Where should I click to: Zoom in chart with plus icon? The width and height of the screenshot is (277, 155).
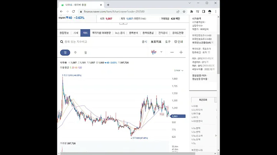click(x=181, y=52)
